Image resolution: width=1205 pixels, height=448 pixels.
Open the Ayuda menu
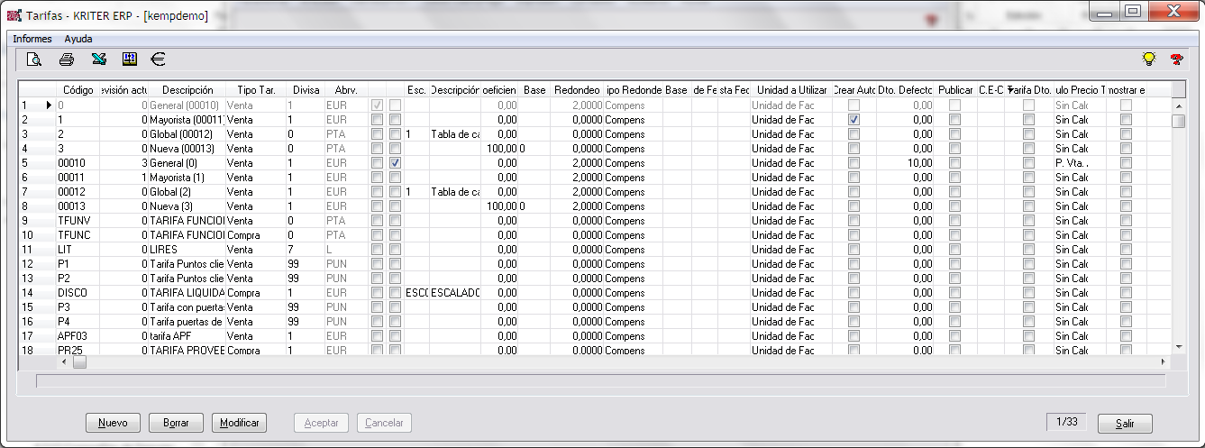[x=78, y=39]
